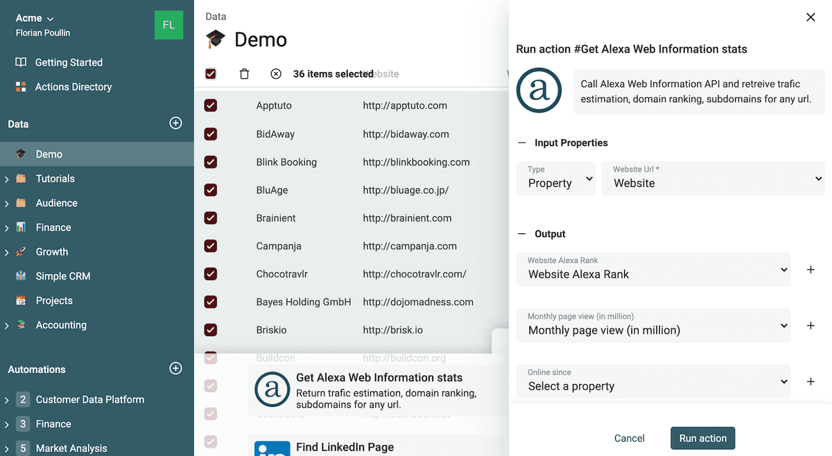
Task: Open Actions Directory in sidebar
Action: 73,86
